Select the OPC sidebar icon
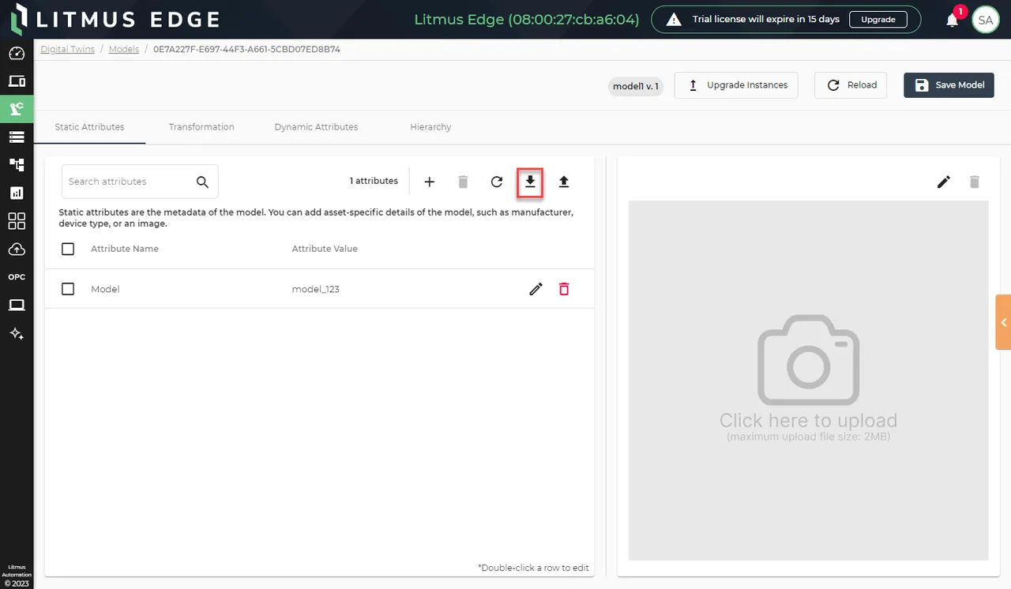Viewport: 1011px width, 589px height. [x=17, y=276]
